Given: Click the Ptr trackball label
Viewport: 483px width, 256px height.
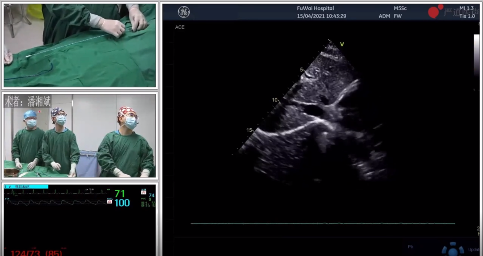Looking at the screenshot, I should (x=411, y=247).
